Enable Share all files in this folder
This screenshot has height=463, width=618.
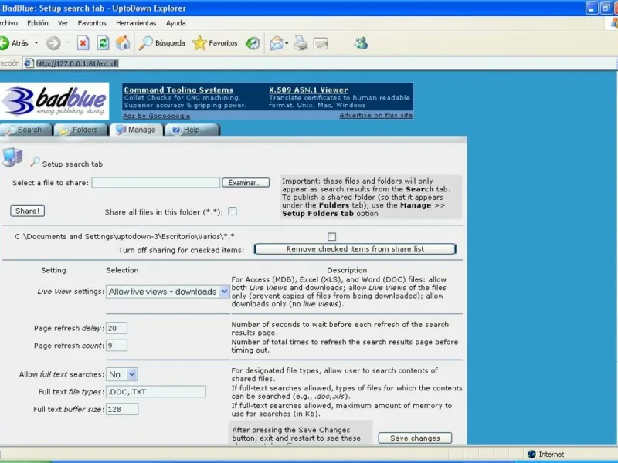coord(233,211)
